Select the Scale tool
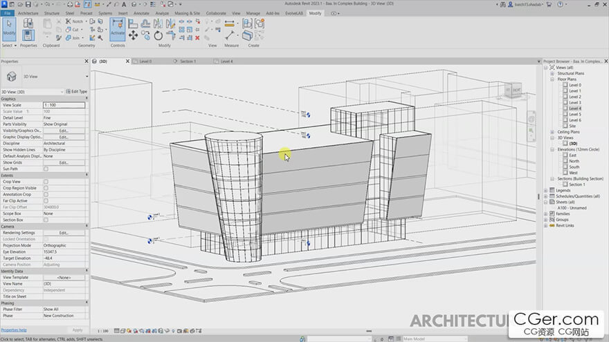 click(190, 30)
